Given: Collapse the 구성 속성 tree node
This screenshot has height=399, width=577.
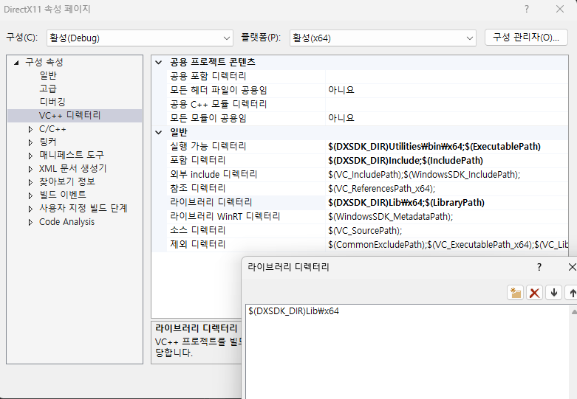Looking at the screenshot, I should pyautogui.click(x=16, y=63).
